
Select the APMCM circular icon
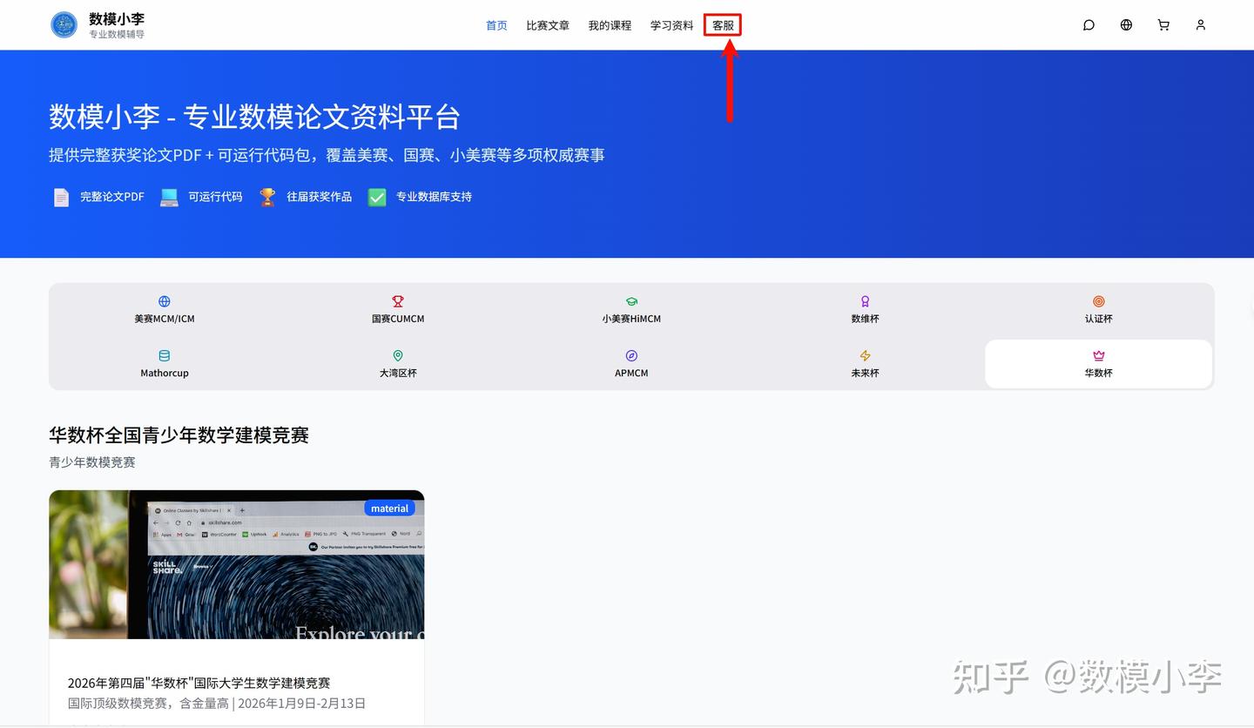point(631,356)
